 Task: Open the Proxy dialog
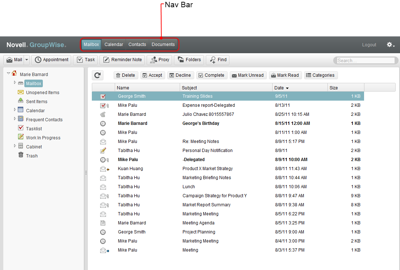(x=160, y=60)
